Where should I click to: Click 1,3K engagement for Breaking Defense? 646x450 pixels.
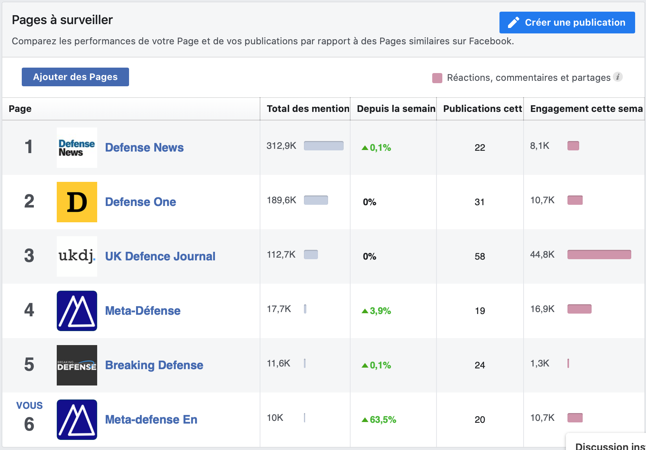540,363
